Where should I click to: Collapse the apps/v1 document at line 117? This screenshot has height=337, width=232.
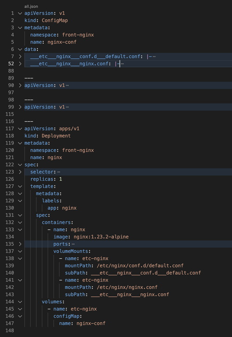[x=20, y=129]
